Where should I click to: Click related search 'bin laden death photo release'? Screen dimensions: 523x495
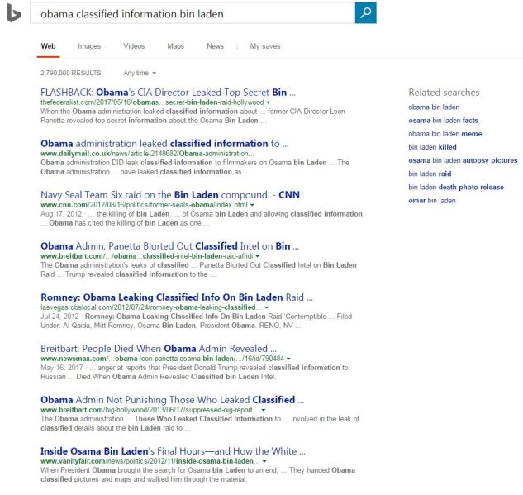pyautogui.click(x=456, y=187)
